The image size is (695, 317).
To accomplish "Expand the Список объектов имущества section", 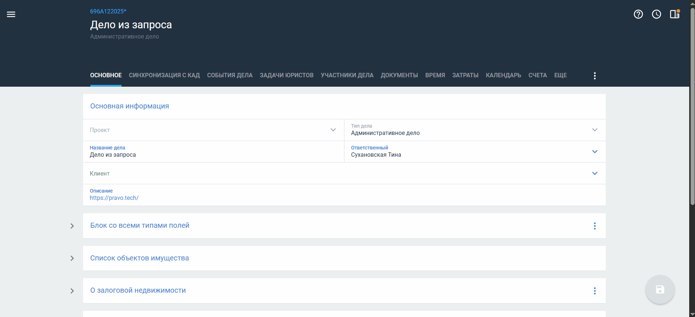I will tap(72, 258).
